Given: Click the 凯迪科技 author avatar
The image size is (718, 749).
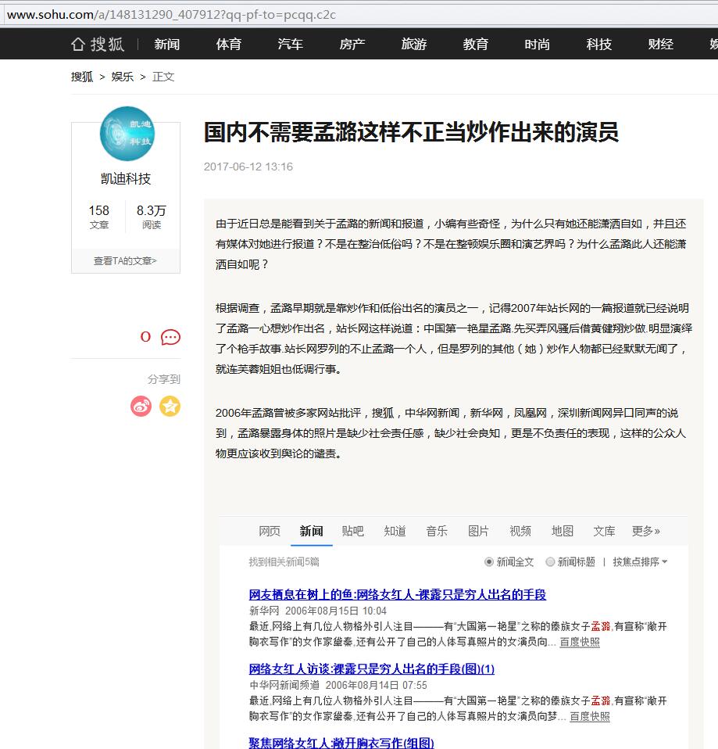Looking at the screenshot, I should (127, 133).
